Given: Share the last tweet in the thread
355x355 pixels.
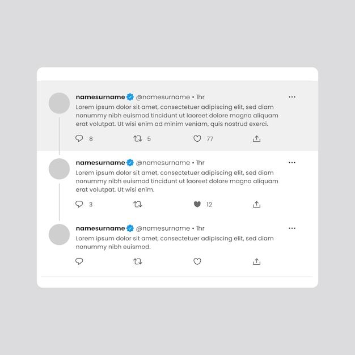Looking at the screenshot, I should click(x=256, y=261).
